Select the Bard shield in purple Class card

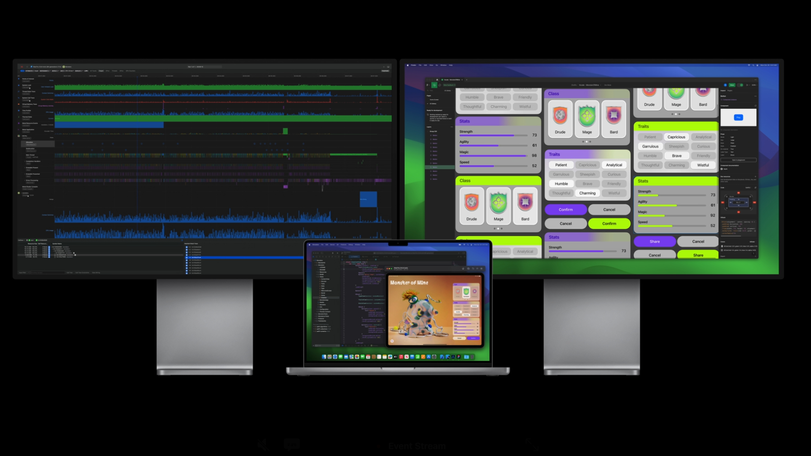pyautogui.click(x=614, y=119)
